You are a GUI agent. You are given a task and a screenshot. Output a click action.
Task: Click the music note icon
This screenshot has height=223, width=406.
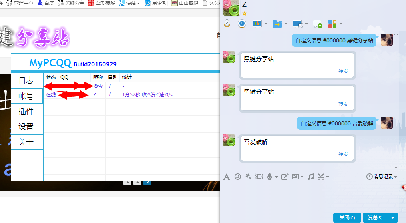pyautogui.click(x=310, y=177)
